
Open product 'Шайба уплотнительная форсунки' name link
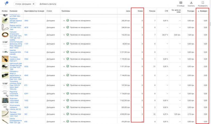click(16, 44)
